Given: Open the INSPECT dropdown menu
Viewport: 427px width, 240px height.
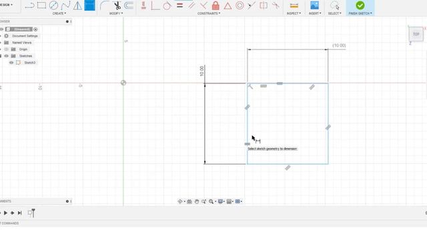Looking at the screenshot, I should point(294,13).
